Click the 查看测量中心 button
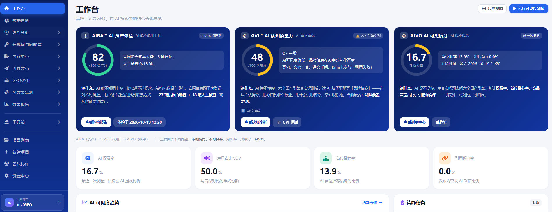 pyautogui.click(x=414, y=122)
